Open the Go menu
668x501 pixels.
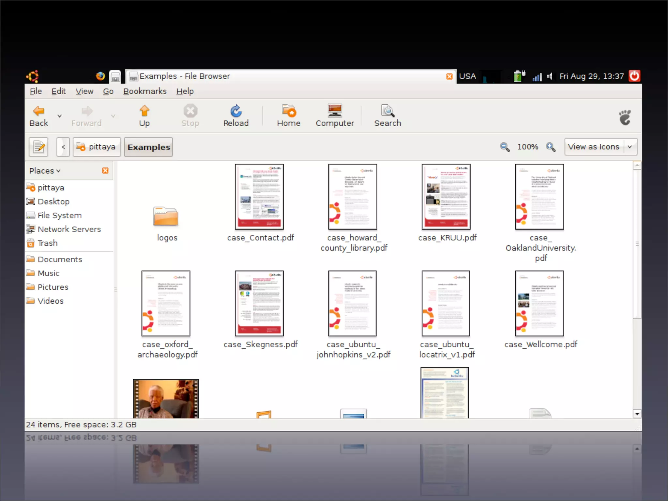pos(108,91)
